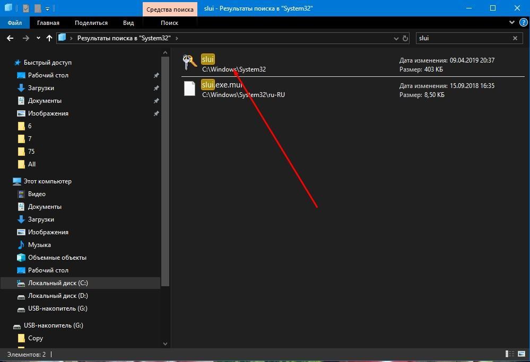This screenshot has height=362, width=530.
Task: Click Элементов: 2 in status bar
Action: (27, 355)
